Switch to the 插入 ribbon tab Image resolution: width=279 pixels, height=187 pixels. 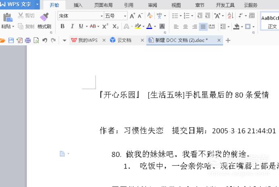click(x=78, y=5)
